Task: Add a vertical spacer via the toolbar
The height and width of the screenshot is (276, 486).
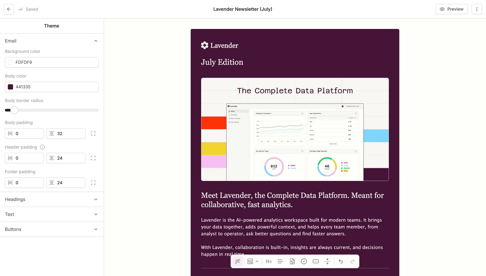Action: pyautogui.click(x=327, y=261)
